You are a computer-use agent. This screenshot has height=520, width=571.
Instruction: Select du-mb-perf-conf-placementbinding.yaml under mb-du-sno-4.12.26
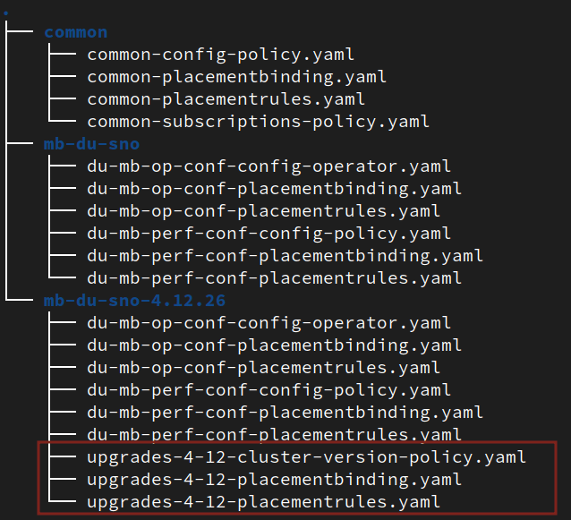click(285, 413)
